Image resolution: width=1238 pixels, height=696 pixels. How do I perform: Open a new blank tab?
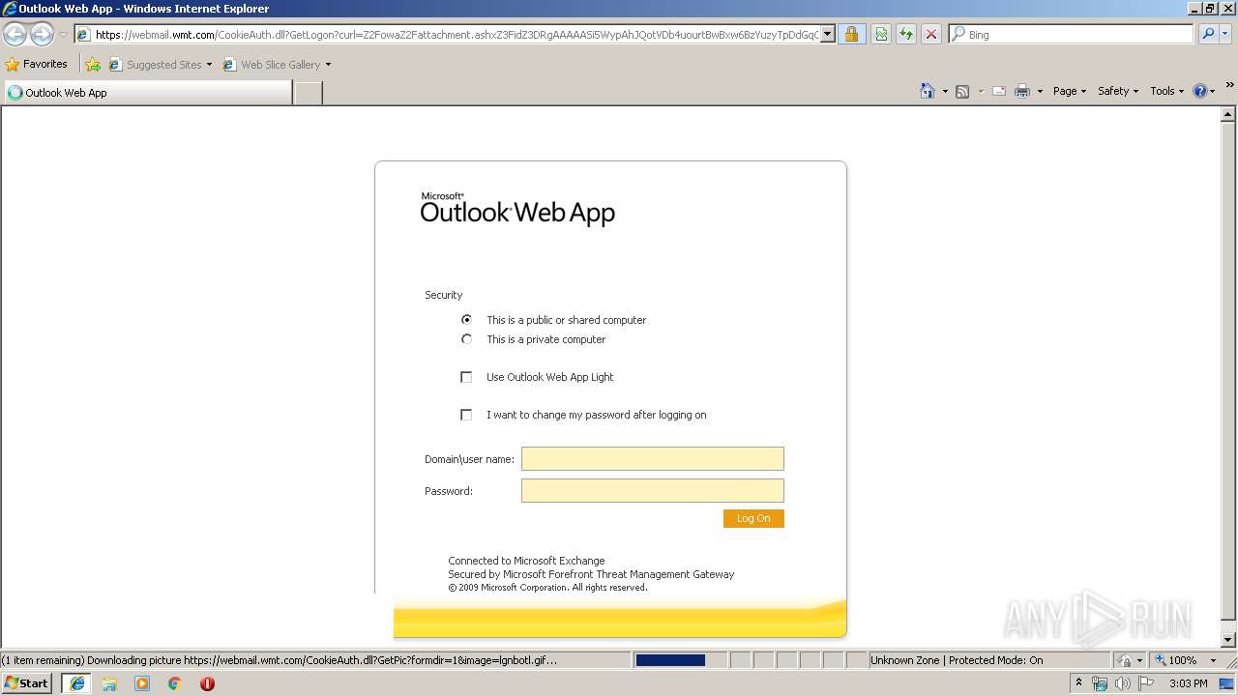308,93
